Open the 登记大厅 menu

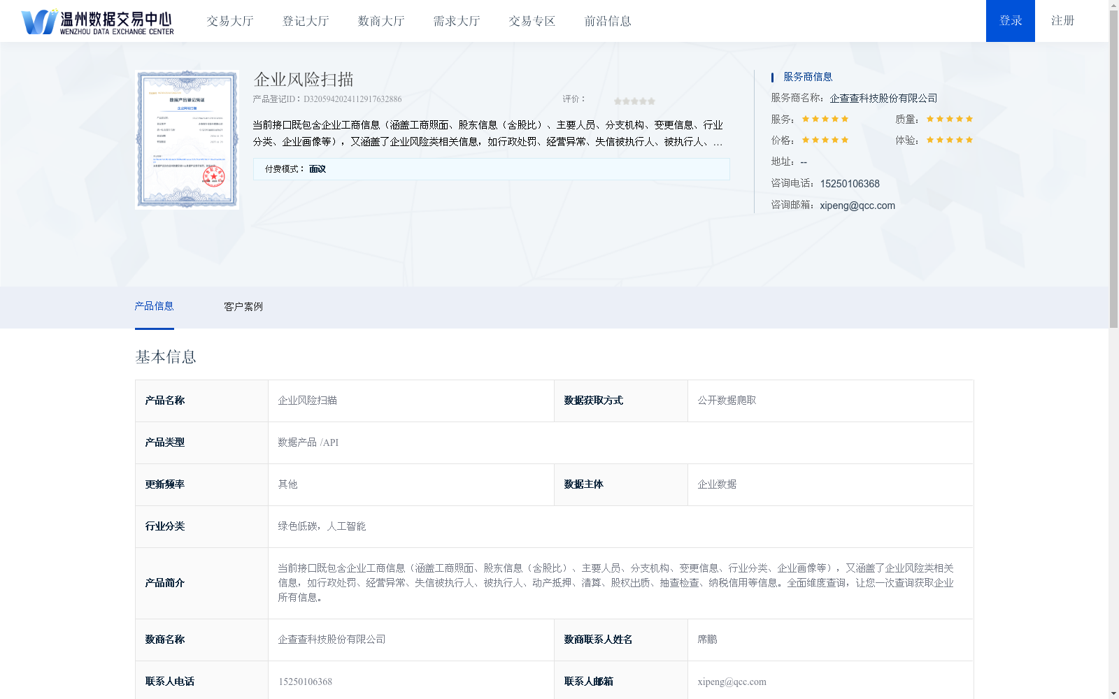(x=306, y=21)
